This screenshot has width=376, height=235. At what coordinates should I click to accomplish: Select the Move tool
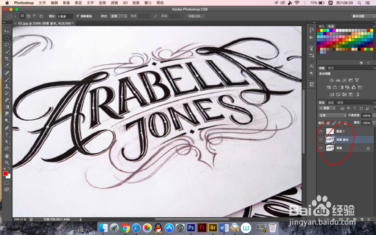click(7, 32)
